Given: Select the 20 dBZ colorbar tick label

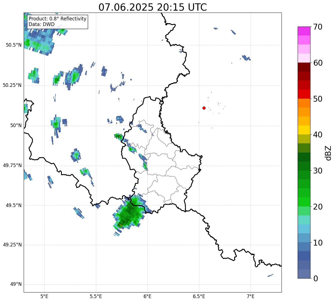Looking at the screenshot, I should pos(317,207).
